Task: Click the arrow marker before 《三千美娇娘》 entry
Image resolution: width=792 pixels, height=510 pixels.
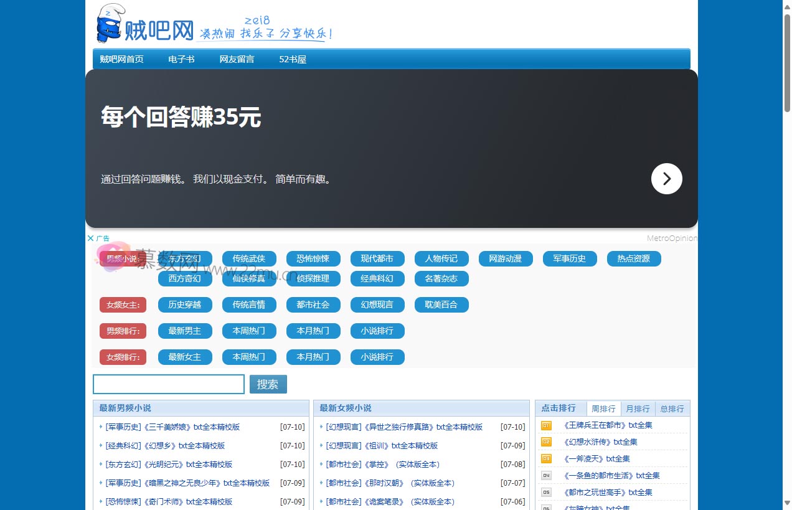Action: [x=101, y=427]
